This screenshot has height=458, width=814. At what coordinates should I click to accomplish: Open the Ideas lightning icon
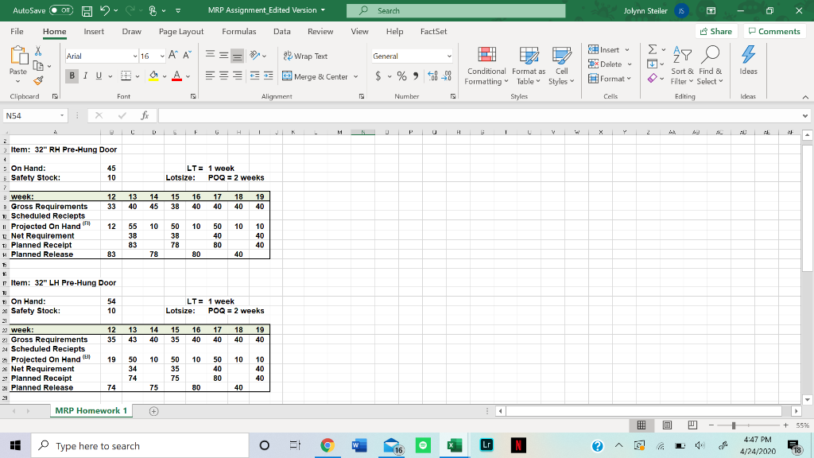pos(748,60)
